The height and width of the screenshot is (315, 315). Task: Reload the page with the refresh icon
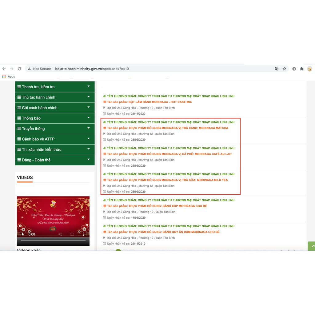point(19,69)
